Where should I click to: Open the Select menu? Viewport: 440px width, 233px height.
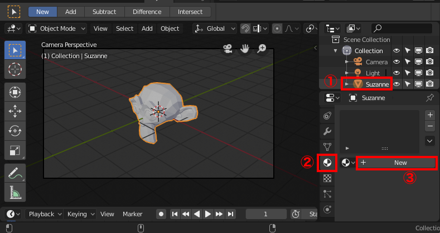click(x=124, y=28)
